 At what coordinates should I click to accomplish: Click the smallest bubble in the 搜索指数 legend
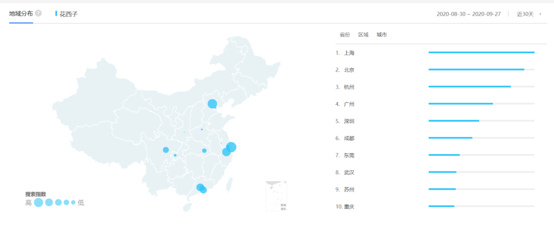coord(73,202)
